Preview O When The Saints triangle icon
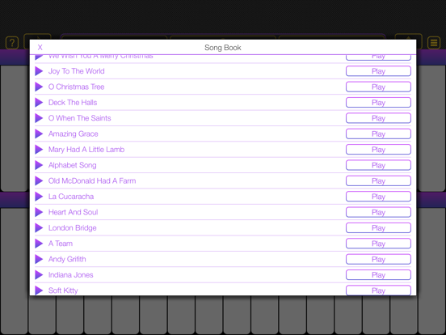Screen dimensions: 446x335 pyautogui.click(x=39, y=118)
